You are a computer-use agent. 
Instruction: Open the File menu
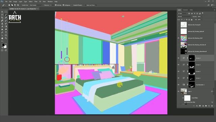click(6, 2)
